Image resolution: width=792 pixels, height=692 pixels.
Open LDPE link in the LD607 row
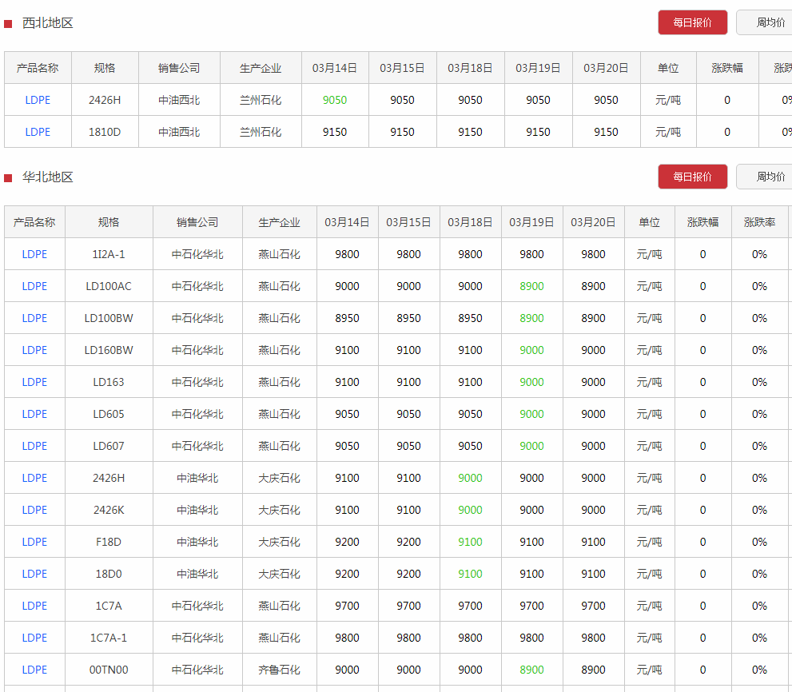[34, 446]
